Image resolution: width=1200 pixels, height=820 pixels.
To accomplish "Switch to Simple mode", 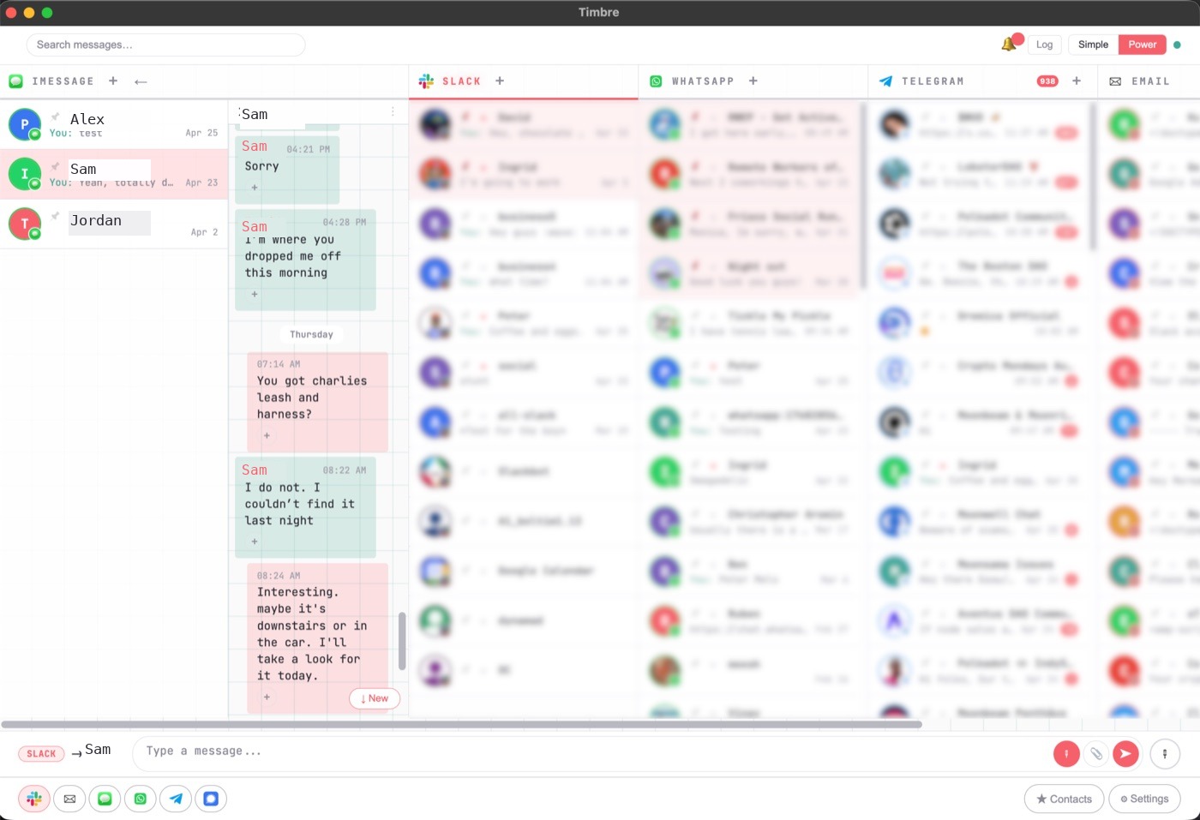I will click(1093, 45).
